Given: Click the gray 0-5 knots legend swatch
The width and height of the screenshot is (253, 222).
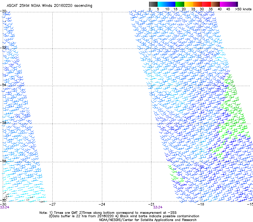Looking at the screenshot, I should click(153, 4).
